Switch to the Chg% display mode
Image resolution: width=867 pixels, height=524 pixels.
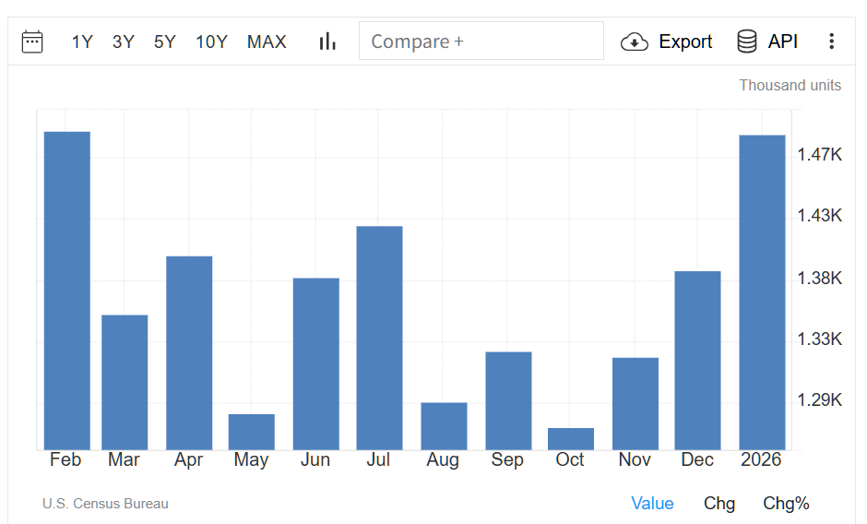tap(786, 504)
